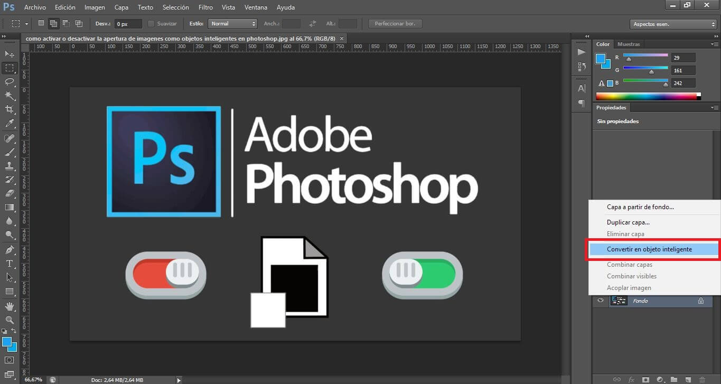Click the link layers icon
Image resolution: width=721 pixels, height=384 pixels.
pos(616,379)
